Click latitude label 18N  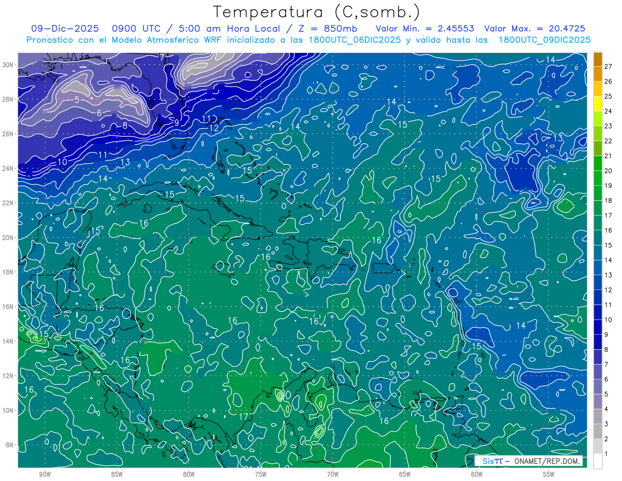click(x=9, y=272)
